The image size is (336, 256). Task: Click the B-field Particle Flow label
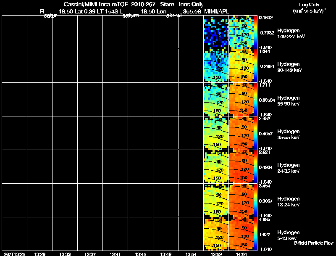tap(314, 243)
